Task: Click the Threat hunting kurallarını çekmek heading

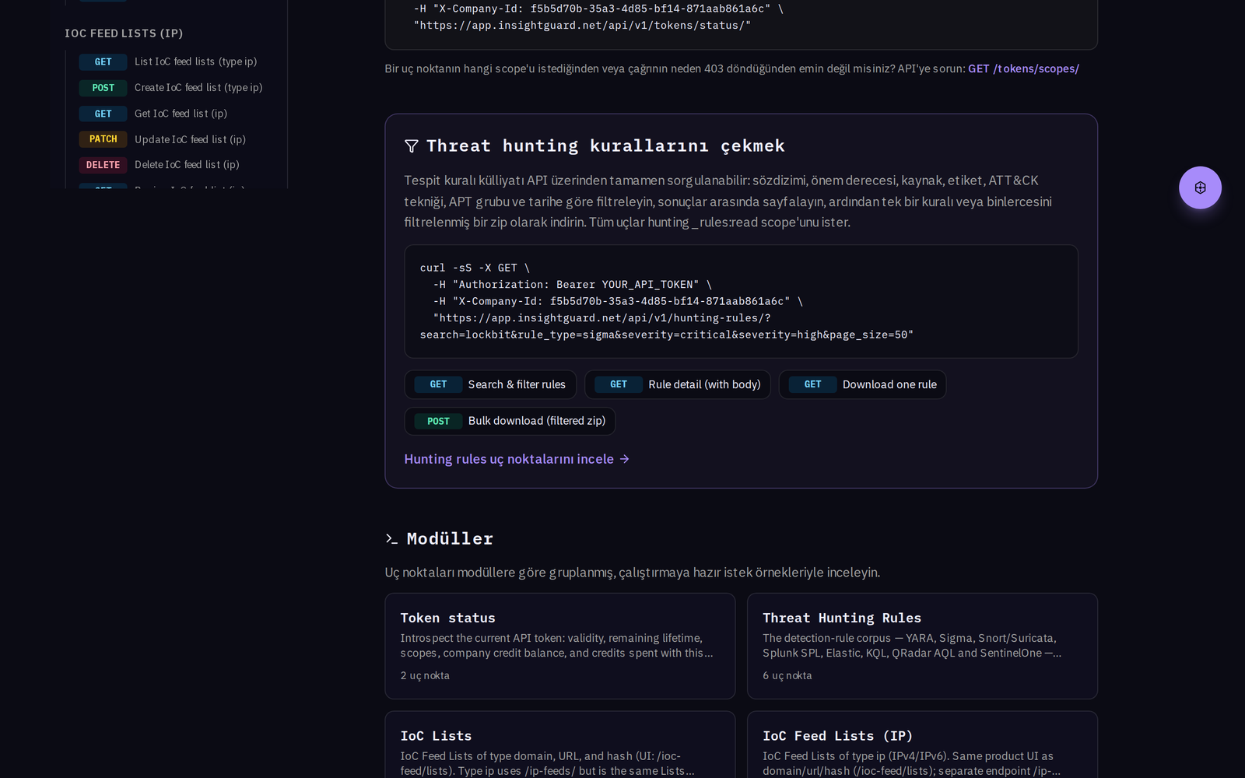Action: tap(605, 145)
